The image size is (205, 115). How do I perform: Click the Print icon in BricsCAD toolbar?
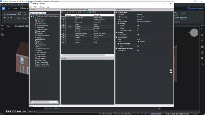pyautogui.click(x=18, y=5)
